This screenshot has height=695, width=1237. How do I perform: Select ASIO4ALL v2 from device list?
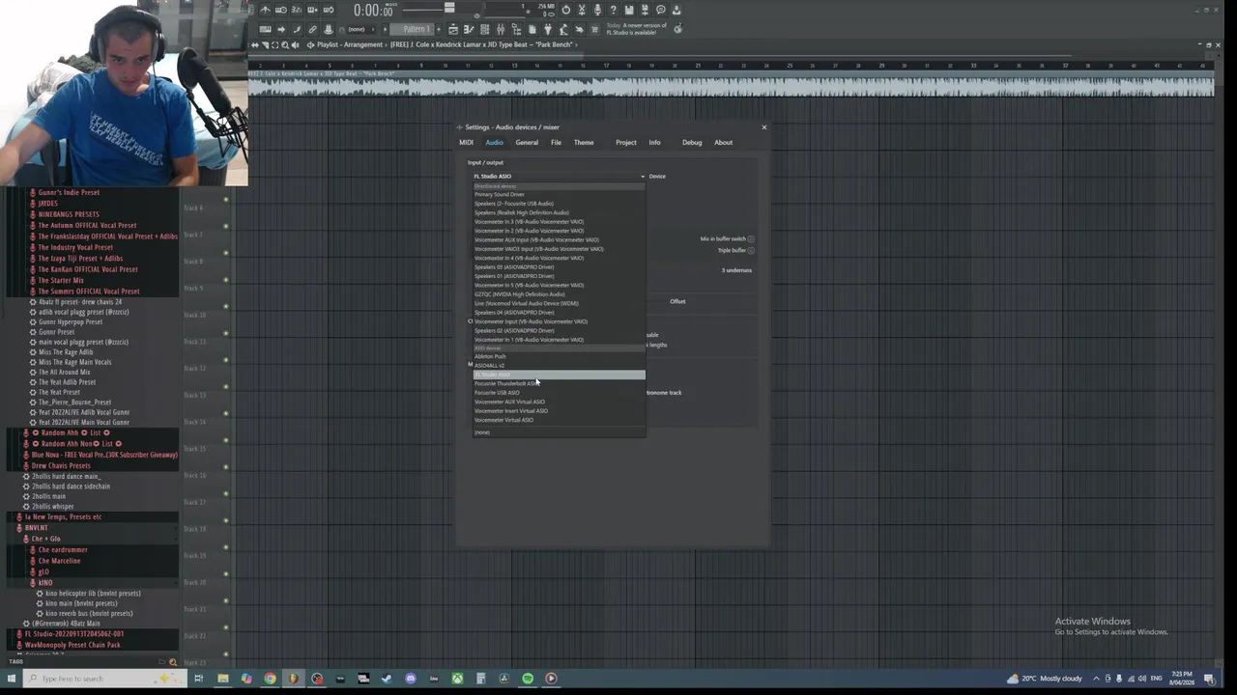(559, 365)
